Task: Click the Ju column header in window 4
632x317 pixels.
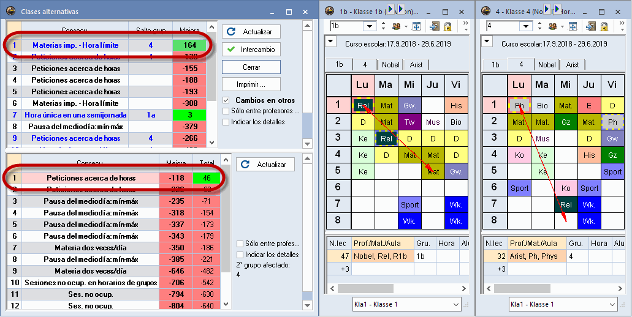Action: click(x=589, y=85)
